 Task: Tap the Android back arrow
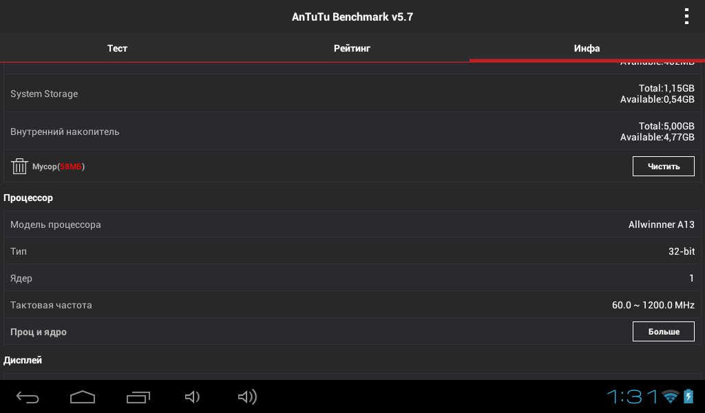point(28,396)
